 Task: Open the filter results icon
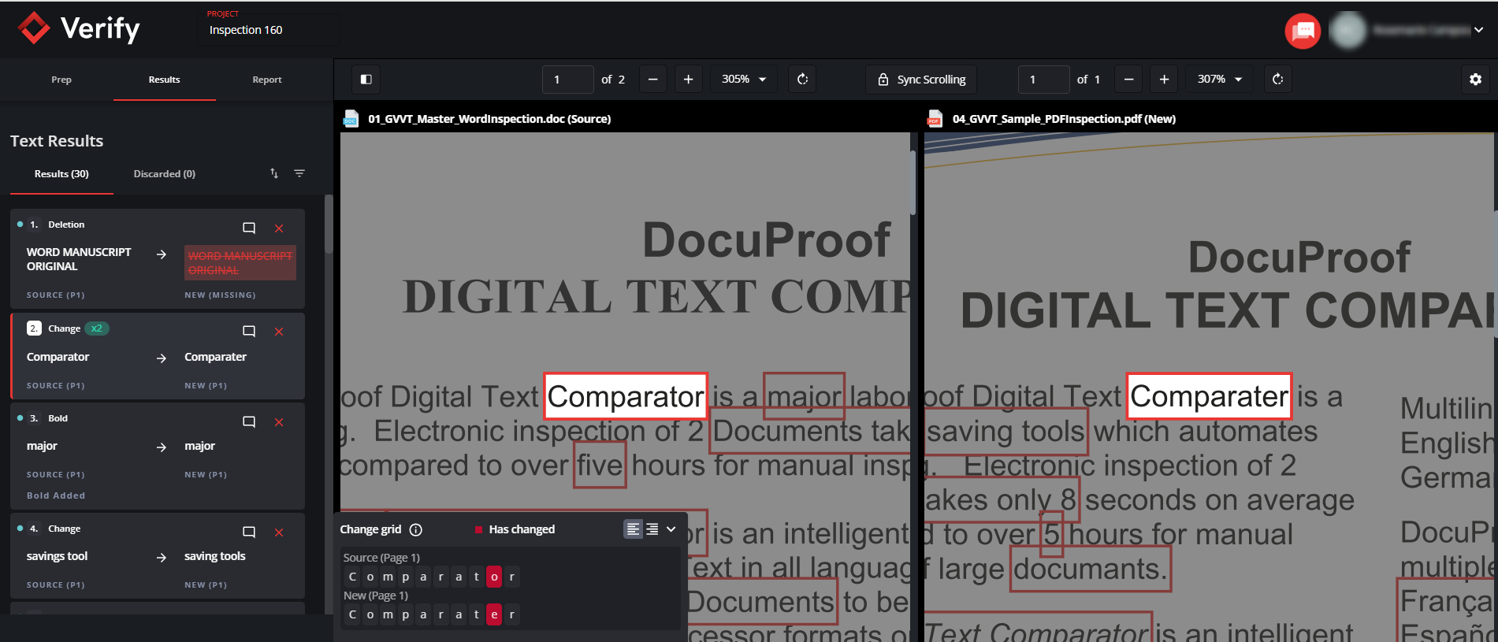pyautogui.click(x=299, y=173)
